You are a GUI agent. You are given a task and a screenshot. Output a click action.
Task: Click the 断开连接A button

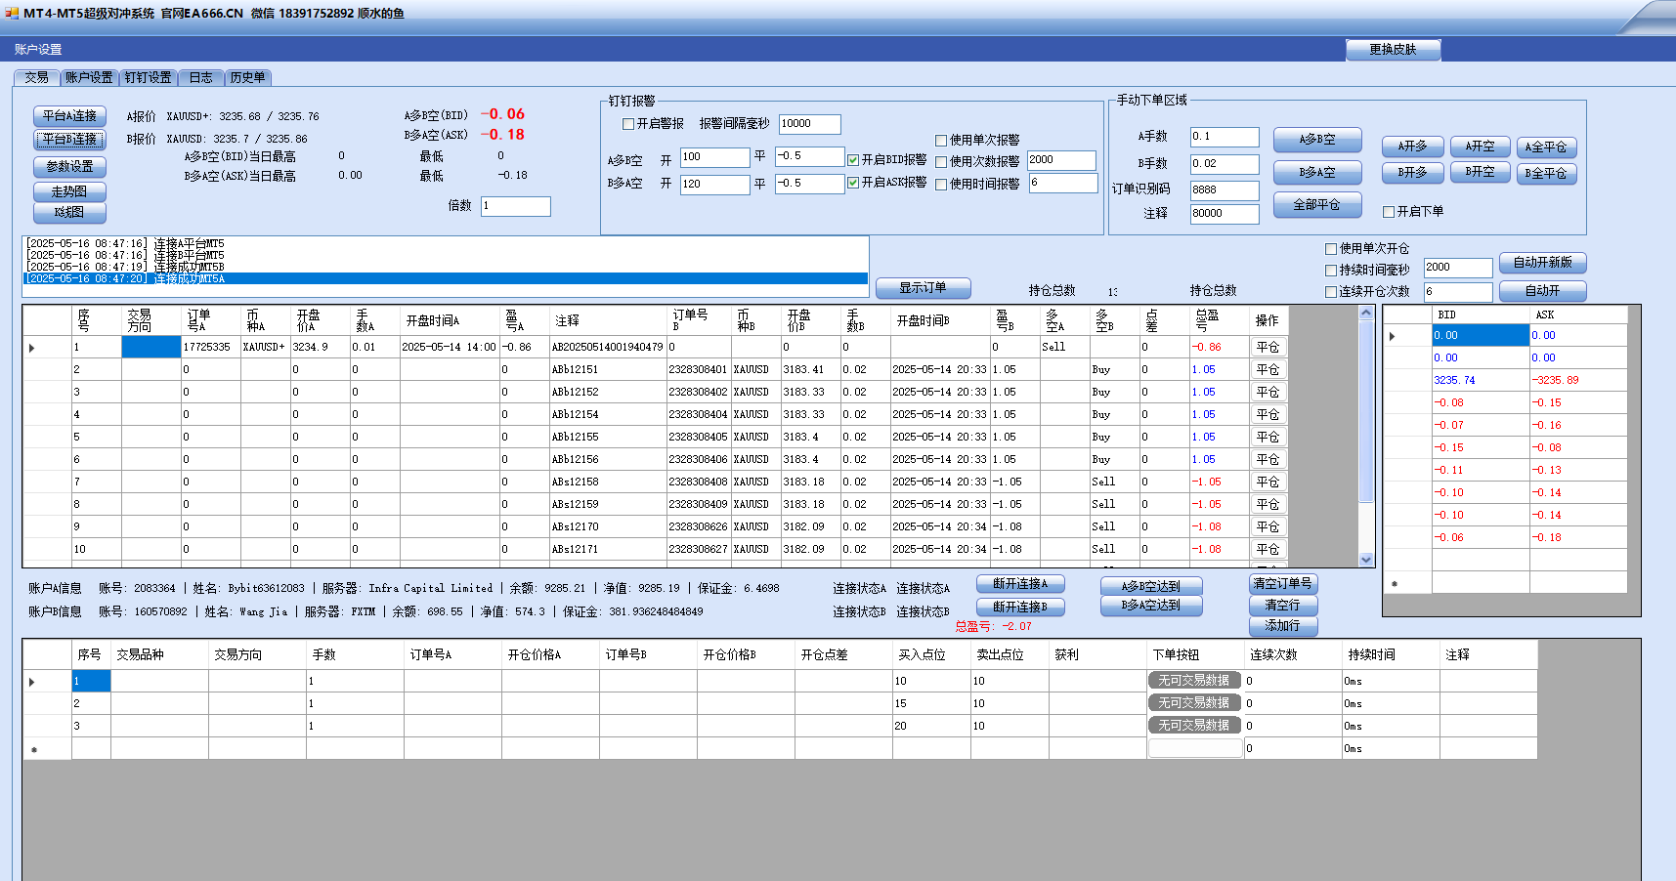(1020, 583)
